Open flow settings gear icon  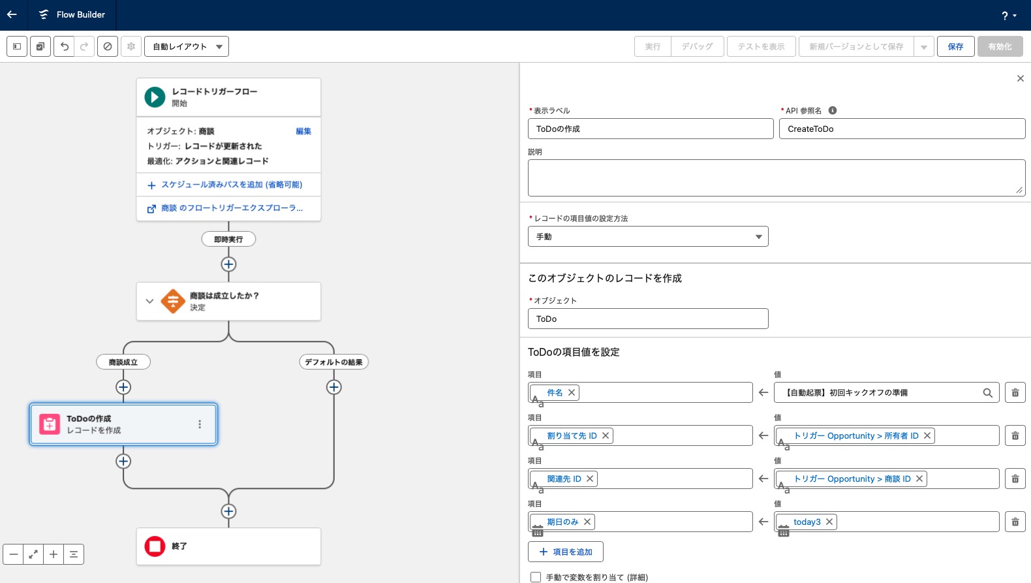131,46
